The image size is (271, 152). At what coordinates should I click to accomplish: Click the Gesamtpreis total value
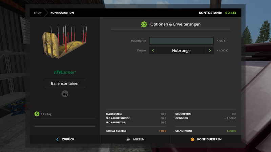(231, 131)
